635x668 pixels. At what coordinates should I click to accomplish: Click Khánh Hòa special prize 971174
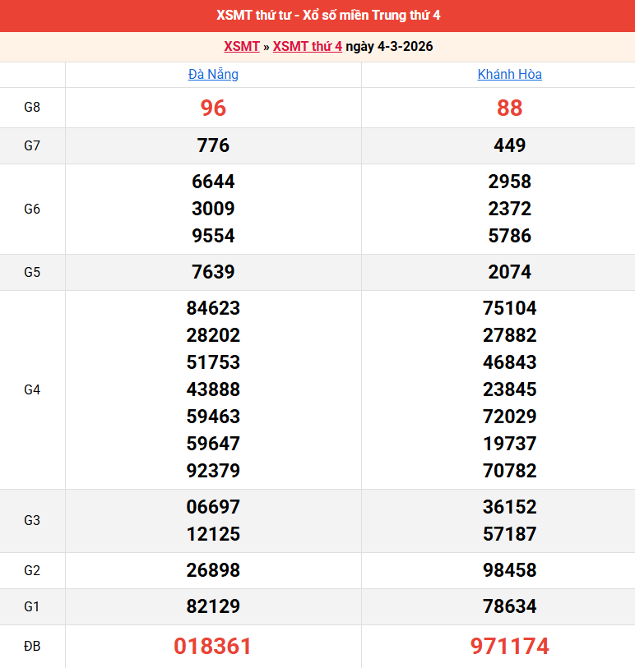click(x=509, y=647)
